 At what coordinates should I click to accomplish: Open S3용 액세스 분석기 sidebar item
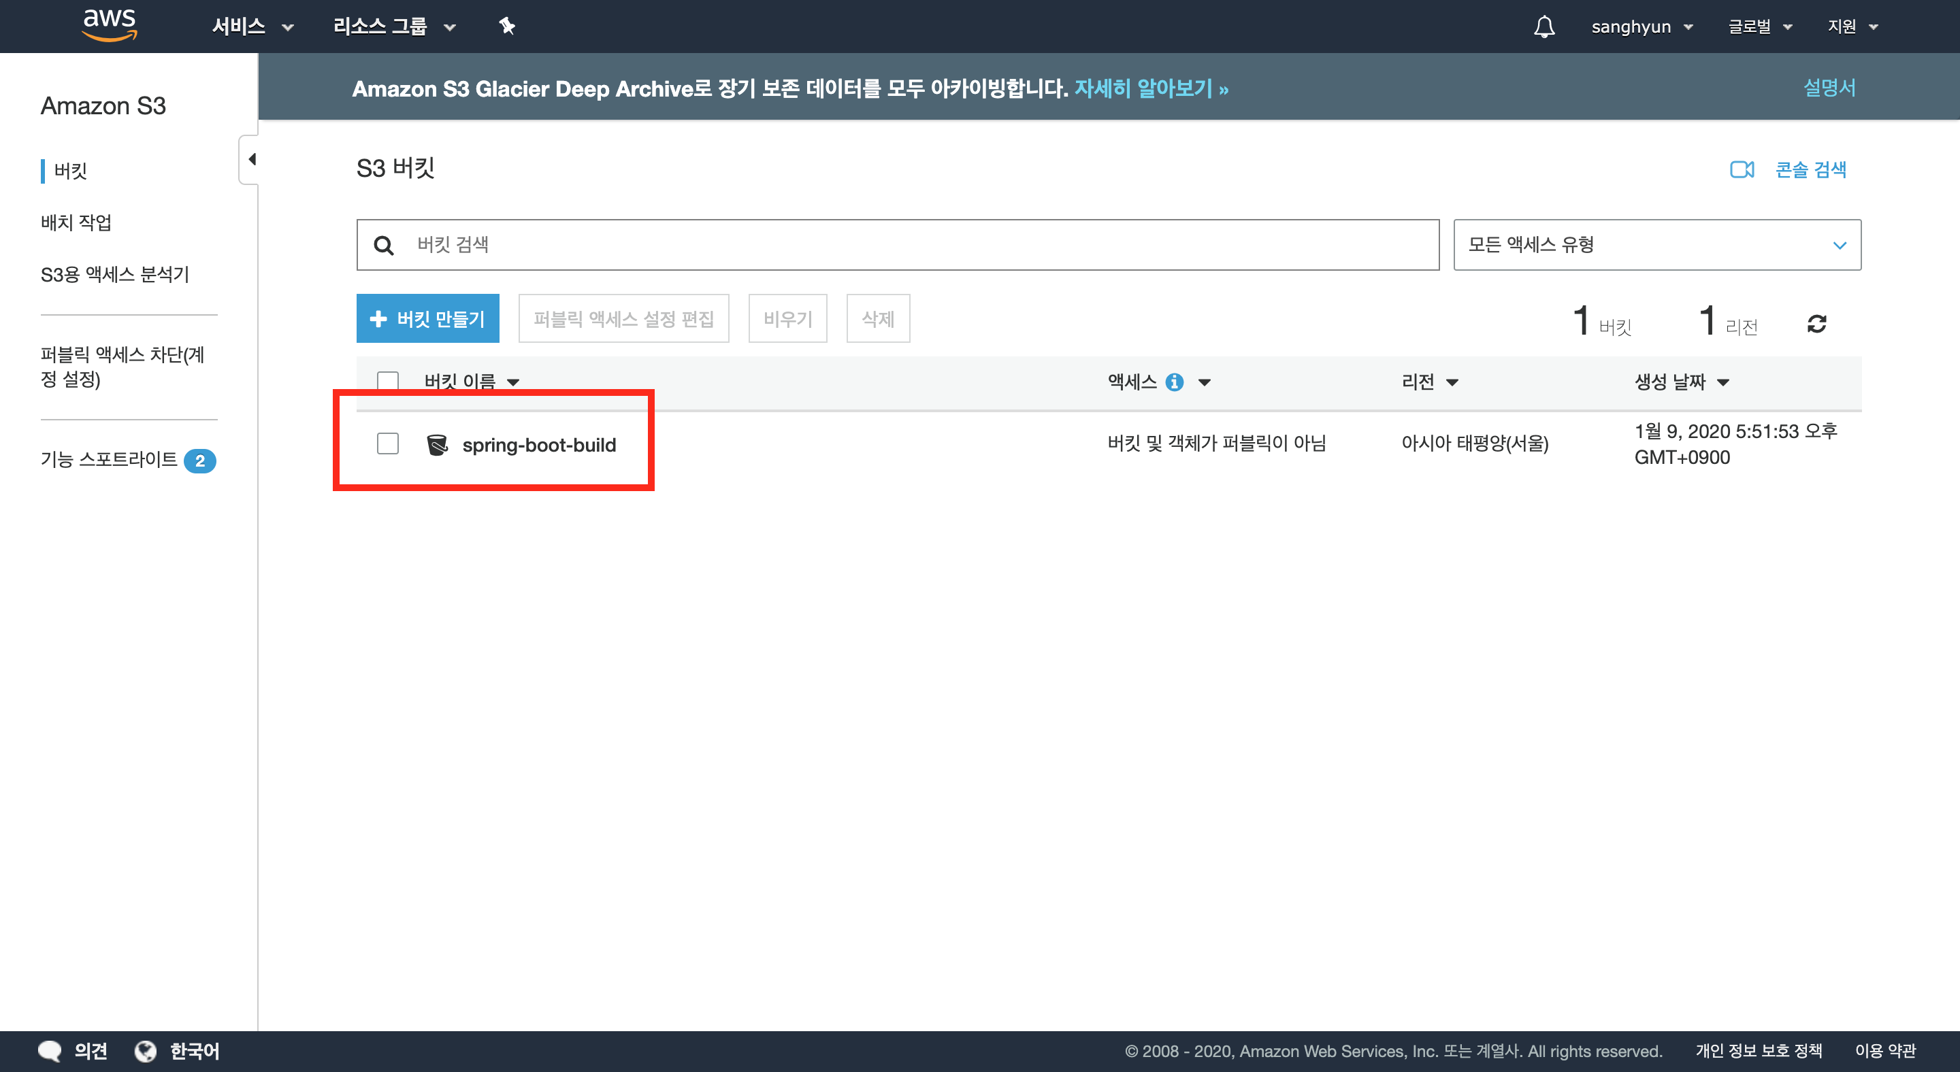115,273
